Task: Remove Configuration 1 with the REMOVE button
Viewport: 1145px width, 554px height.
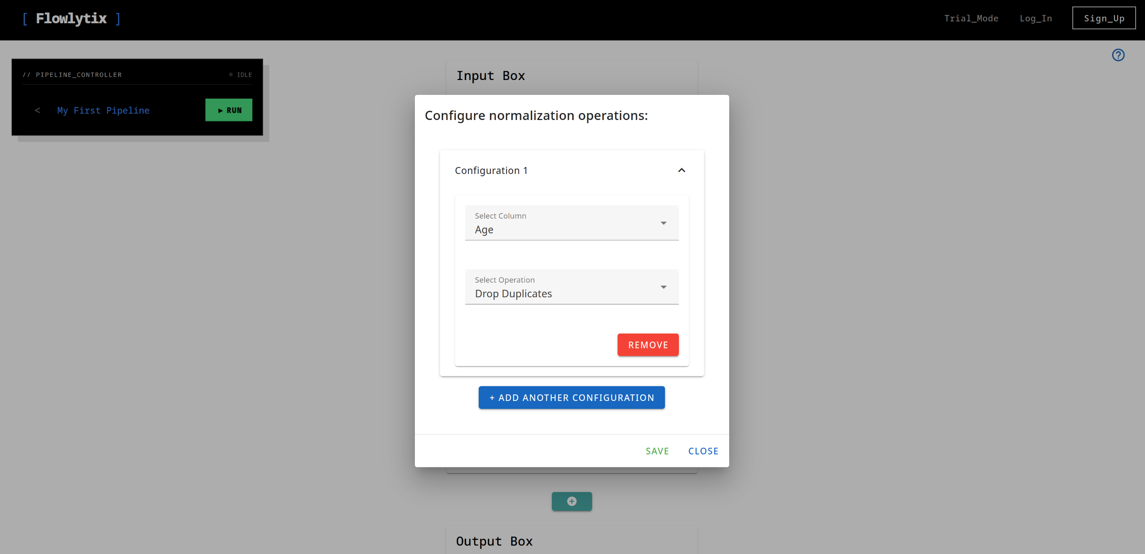Action: point(648,345)
